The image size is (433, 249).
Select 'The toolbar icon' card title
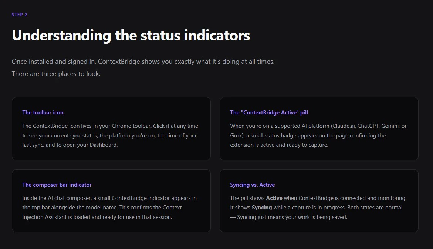click(x=43, y=113)
